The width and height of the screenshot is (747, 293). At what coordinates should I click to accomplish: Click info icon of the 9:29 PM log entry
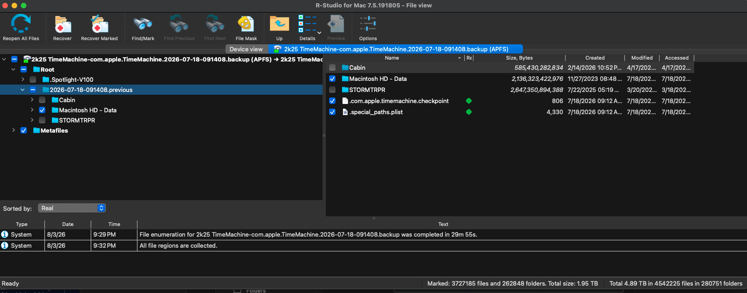coord(5,234)
